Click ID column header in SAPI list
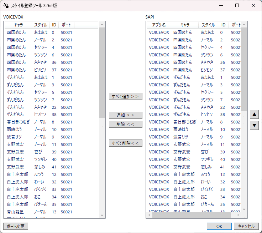 223,25
